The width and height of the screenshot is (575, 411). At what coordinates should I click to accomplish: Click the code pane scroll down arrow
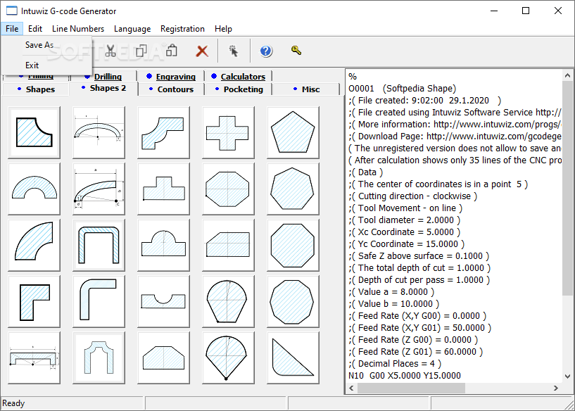coord(567,377)
